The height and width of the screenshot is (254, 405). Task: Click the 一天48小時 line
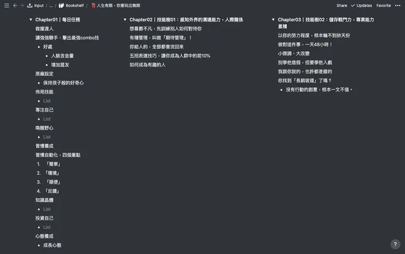click(x=305, y=45)
